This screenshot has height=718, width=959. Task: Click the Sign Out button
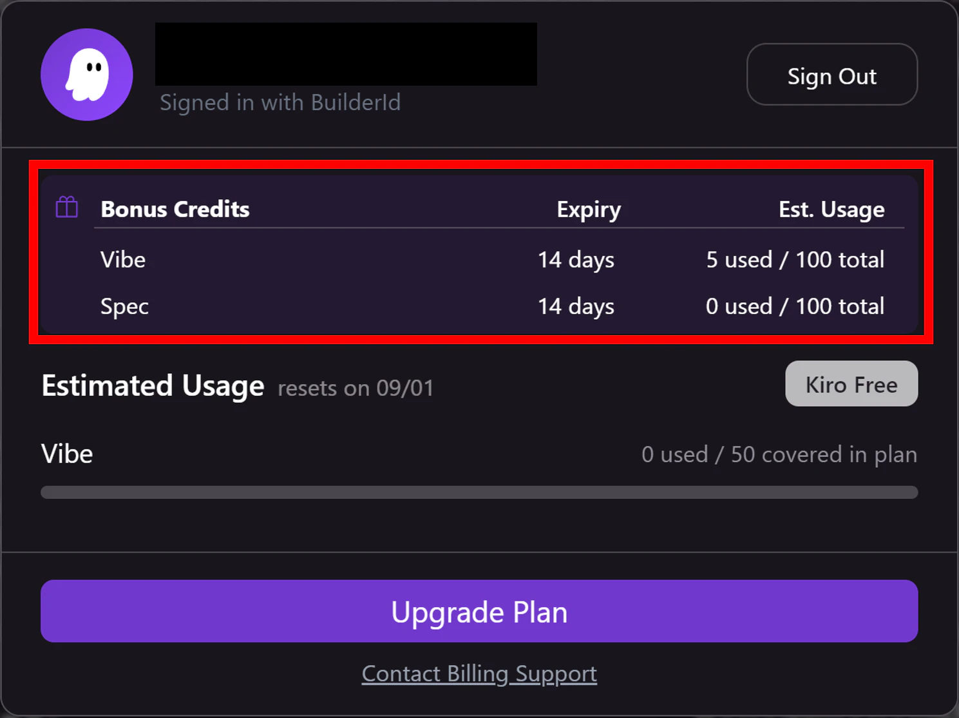point(832,75)
